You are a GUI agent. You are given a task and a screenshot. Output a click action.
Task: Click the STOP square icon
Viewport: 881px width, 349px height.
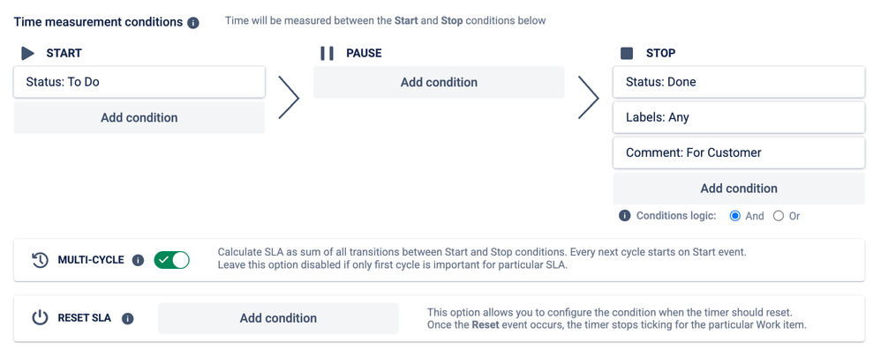(x=627, y=53)
